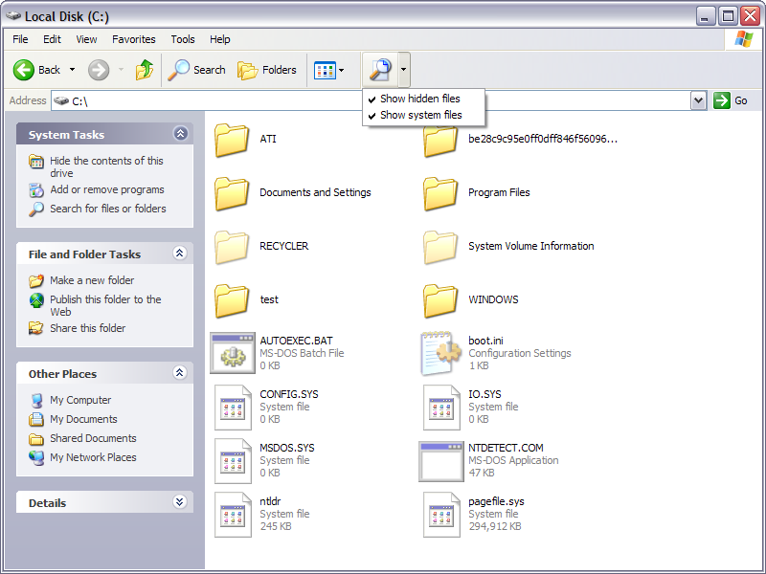Toggle the Folders pane button
The height and width of the screenshot is (574, 766).
267,70
